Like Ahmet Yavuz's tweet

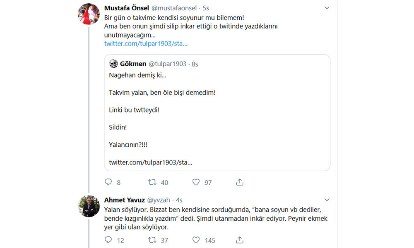tap(196, 240)
